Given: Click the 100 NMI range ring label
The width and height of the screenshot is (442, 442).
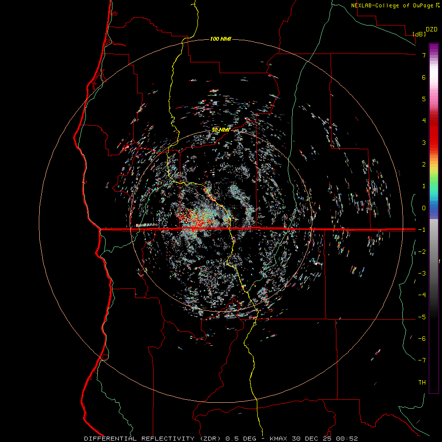Looking at the screenshot, I should coord(221,39).
